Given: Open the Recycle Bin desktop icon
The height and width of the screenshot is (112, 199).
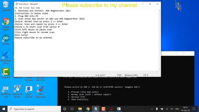Looking at the screenshot, I should click(x=6, y=6).
